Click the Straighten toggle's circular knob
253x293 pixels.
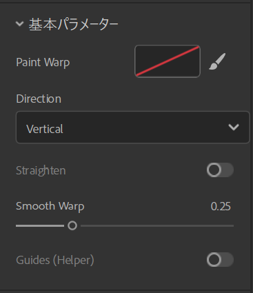(214, 170)
